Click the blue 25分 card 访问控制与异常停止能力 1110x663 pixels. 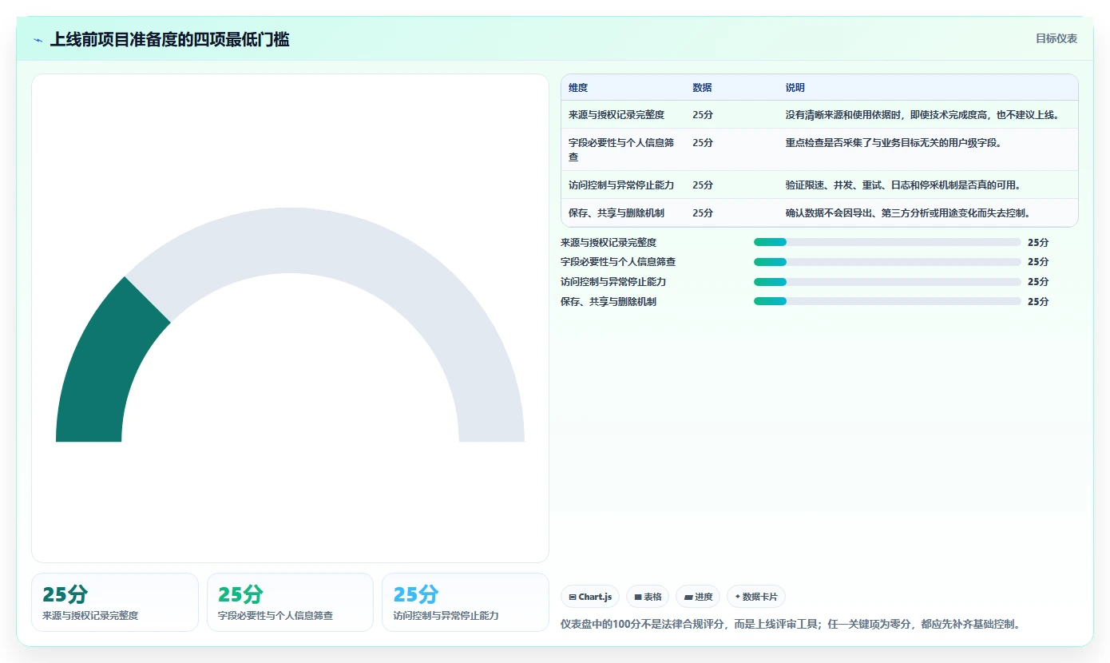(466, 602)
